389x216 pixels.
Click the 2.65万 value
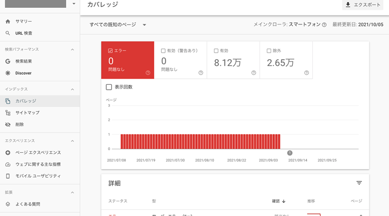coord(281,63)
